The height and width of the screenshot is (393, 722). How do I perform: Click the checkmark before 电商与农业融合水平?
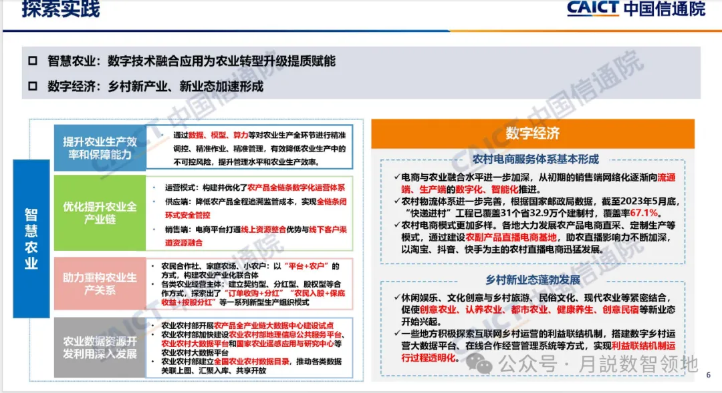397,177
